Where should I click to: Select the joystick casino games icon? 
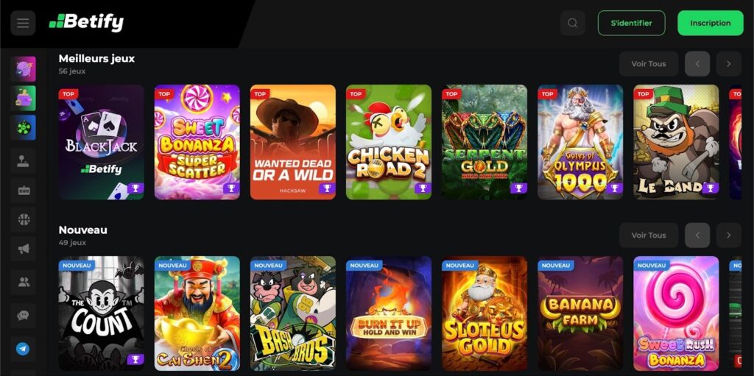(x=24, y=162)
